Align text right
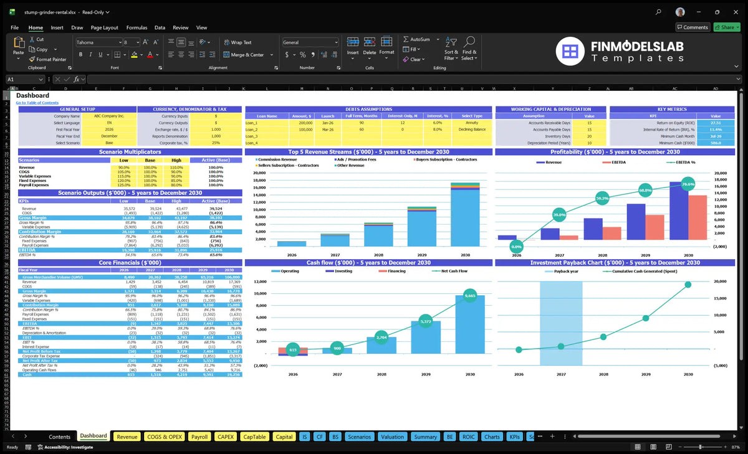Screen dimensions: 748x454 click(191, 55)
